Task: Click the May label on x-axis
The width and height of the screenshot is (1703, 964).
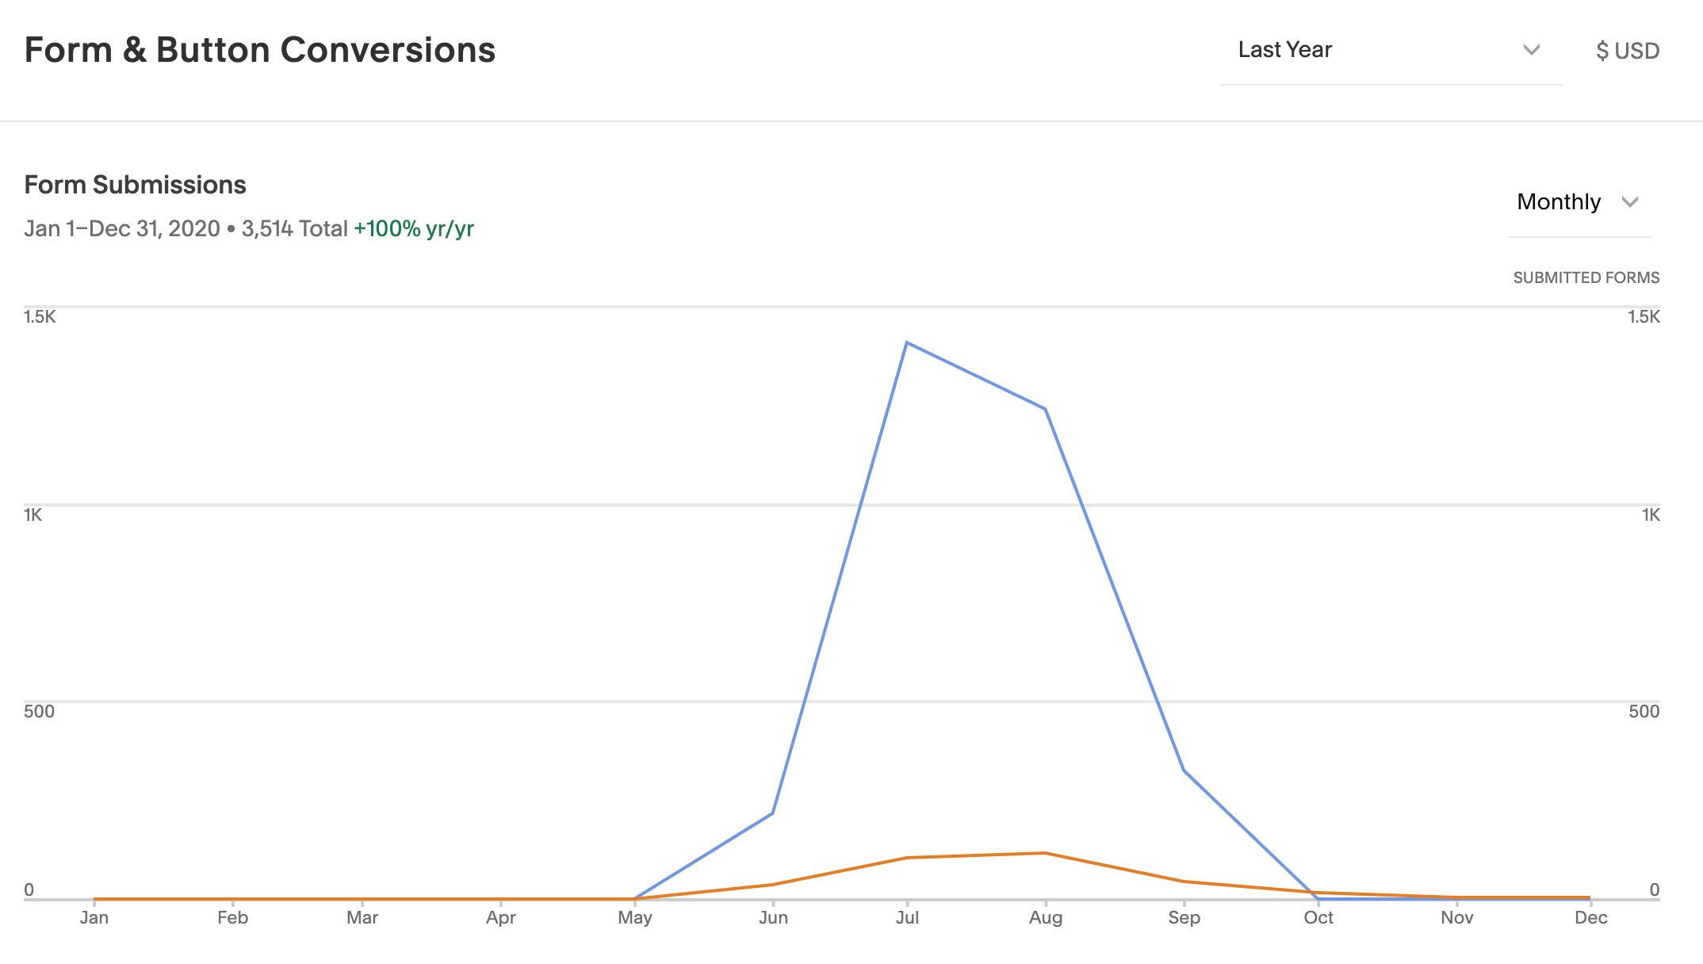Action: tap(635, 918)
